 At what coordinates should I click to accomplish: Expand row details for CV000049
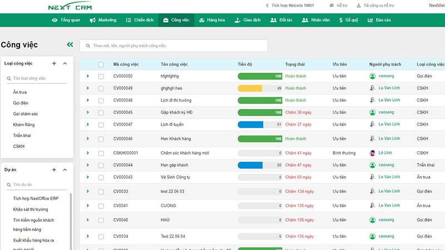pos(88,88)
